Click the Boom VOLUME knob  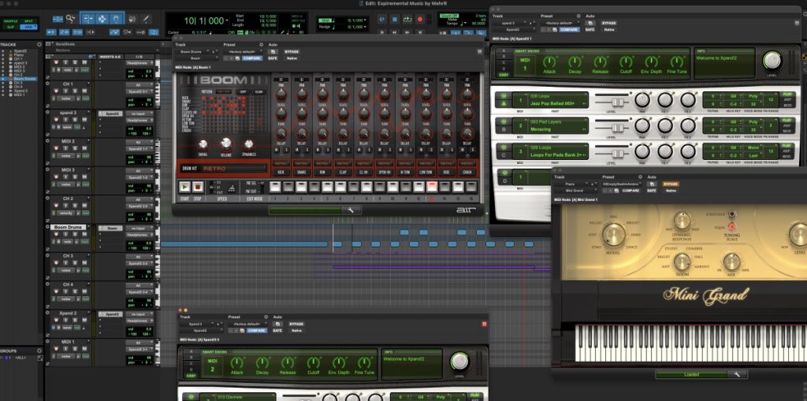pyautogui.click(x=226, y=144)
